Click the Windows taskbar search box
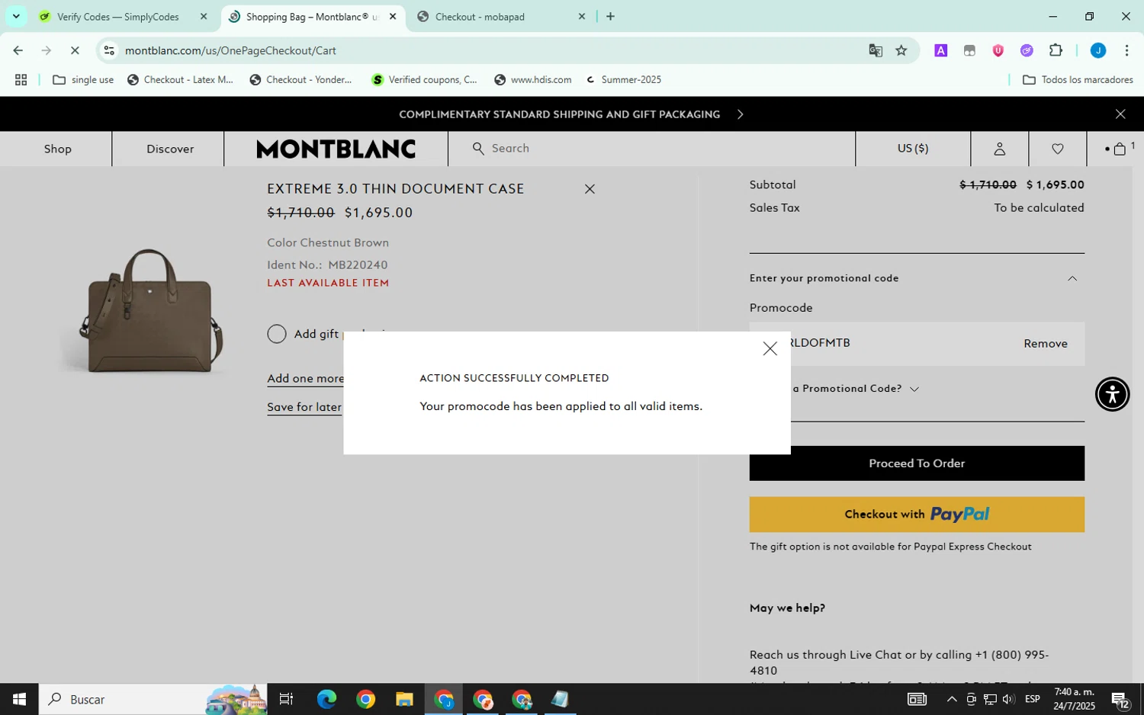Screen dimensions: 1144x715 153,699
